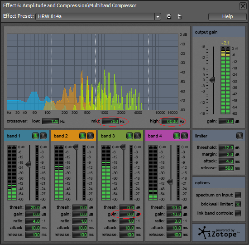The height and width of the screenshot is (245, 249).
Task: Bypass band 3 with B button
Action: tap(138, 136)
